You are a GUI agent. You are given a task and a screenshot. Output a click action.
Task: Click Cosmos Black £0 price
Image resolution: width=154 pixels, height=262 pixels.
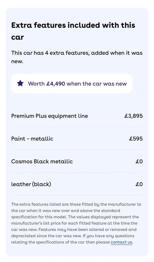coord(139,161)
